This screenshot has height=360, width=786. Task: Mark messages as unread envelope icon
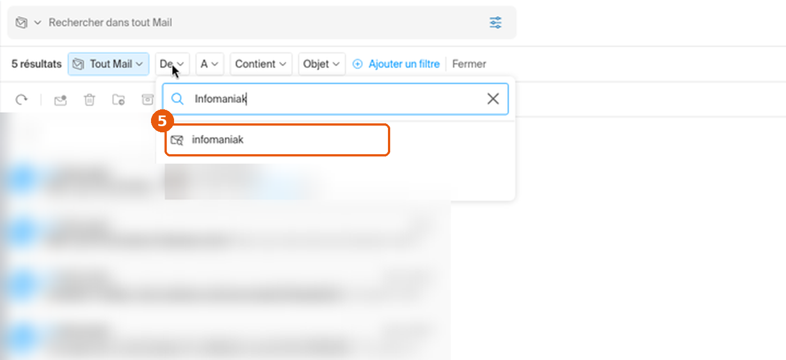point(60,100)
